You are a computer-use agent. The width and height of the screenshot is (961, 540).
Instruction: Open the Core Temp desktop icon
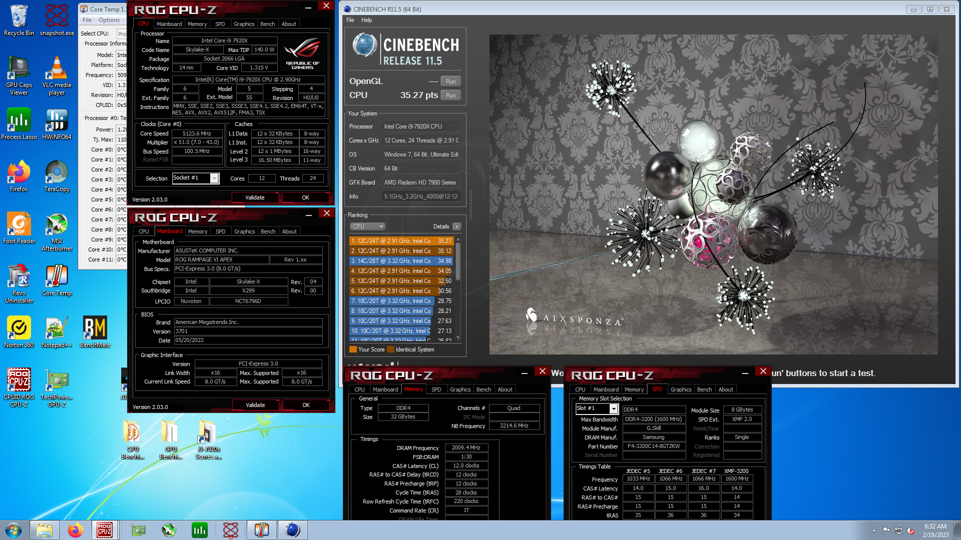click(x=57, y=280)
